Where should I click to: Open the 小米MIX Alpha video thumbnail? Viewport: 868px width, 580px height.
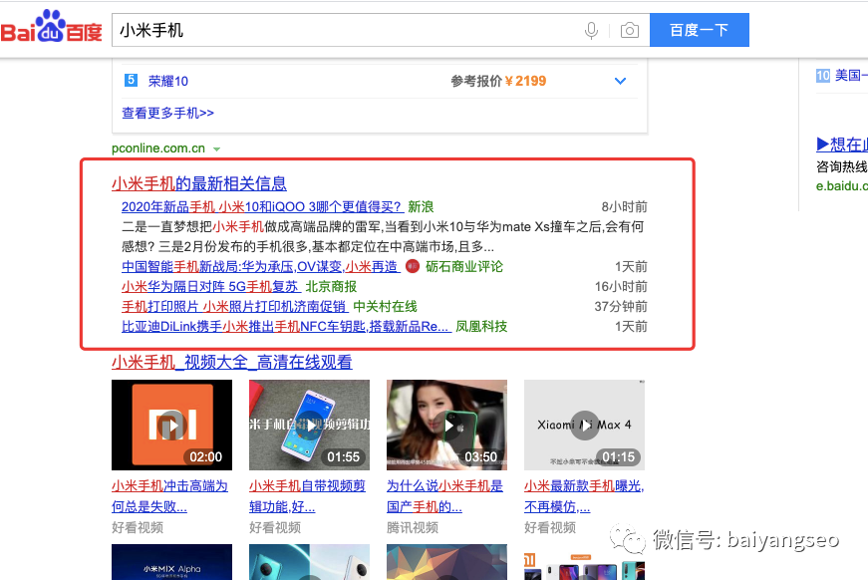click(171, 562)
